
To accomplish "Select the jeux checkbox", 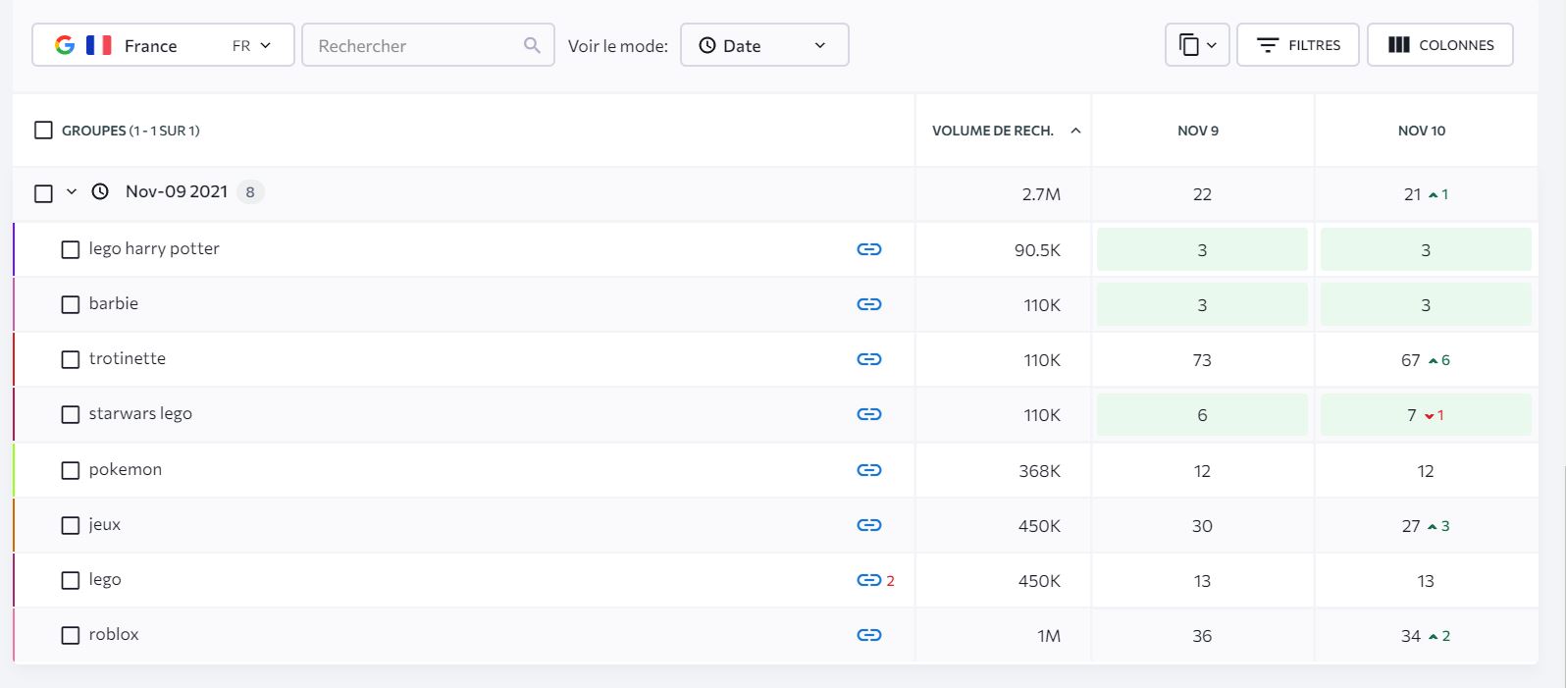I will click(71, 525).
